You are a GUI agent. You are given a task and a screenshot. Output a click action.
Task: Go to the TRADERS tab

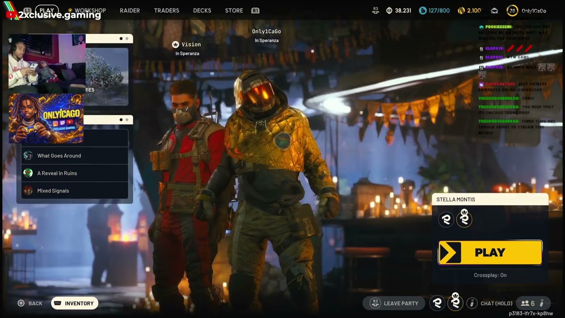(166, 10)
